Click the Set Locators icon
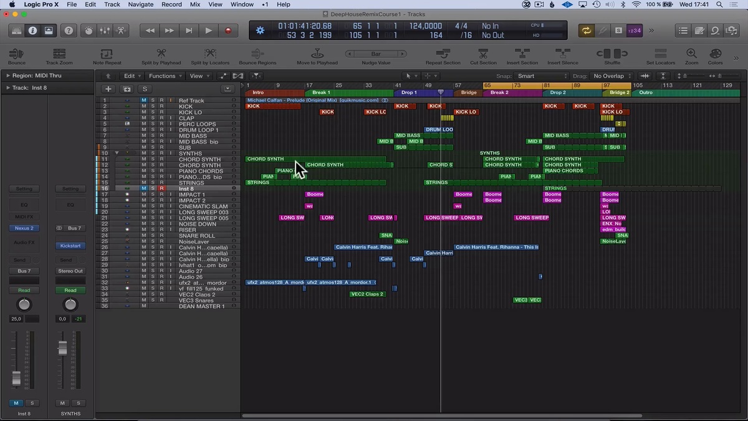The width and height of the screenshot is (748, 421). click(660, 54)
